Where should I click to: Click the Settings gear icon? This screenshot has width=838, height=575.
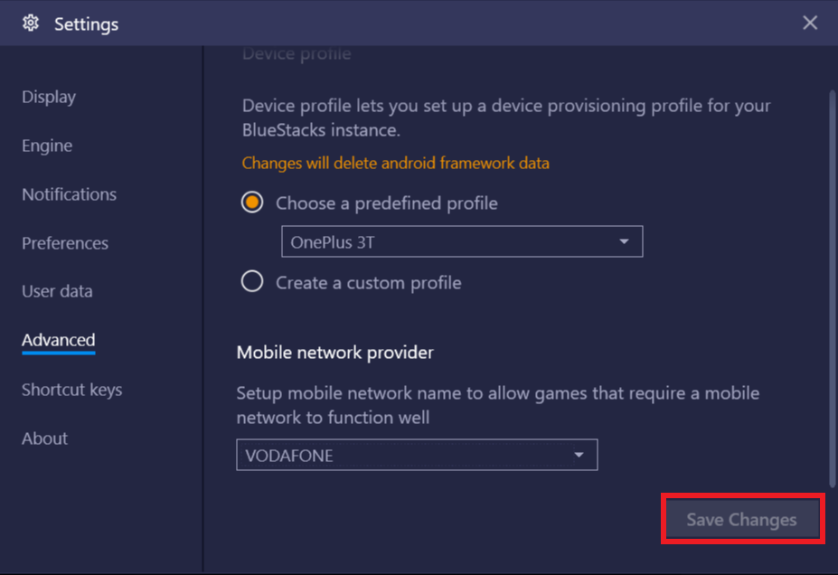click(31, 23)
